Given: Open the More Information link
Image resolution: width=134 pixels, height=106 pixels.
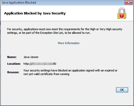Looking at the screenshot, I should click(68, 43).
